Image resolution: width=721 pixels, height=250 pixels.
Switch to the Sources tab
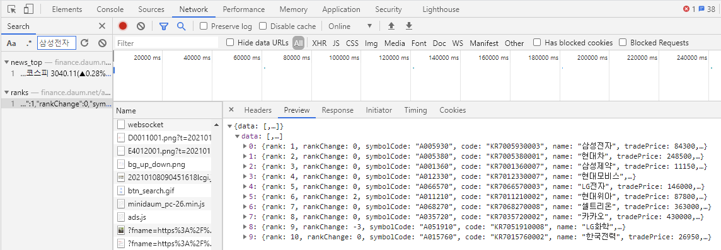coord(151,9)
